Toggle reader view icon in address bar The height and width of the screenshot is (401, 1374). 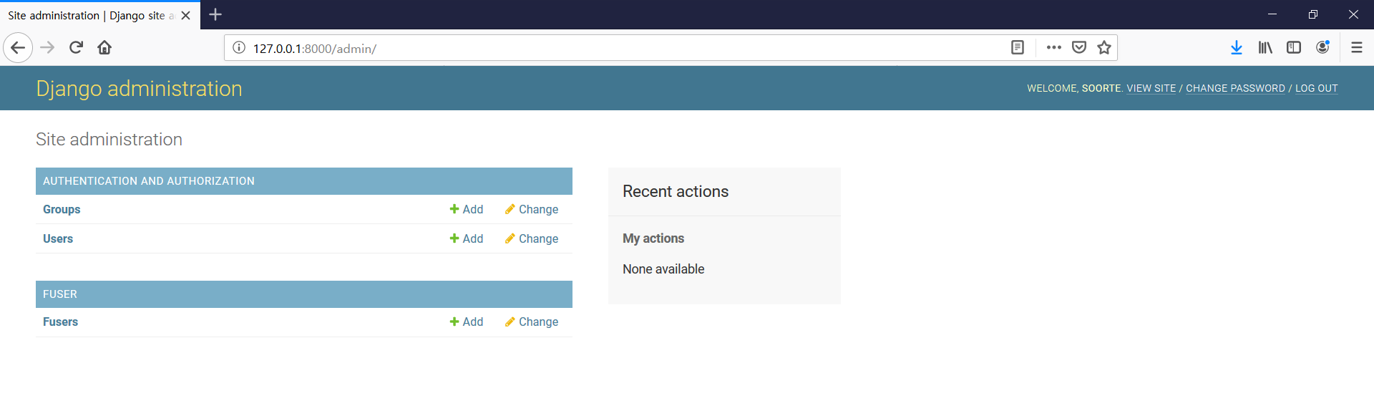[1018, 48]
